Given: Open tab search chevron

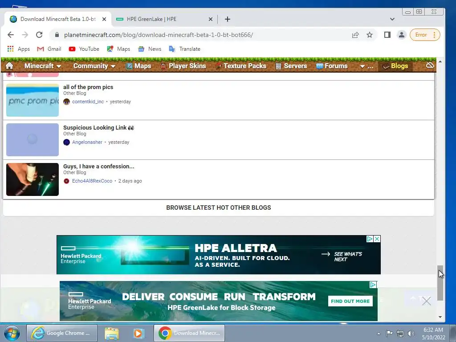Looking at the screenshot, I should pyautogui.click(x=392, y=19).
